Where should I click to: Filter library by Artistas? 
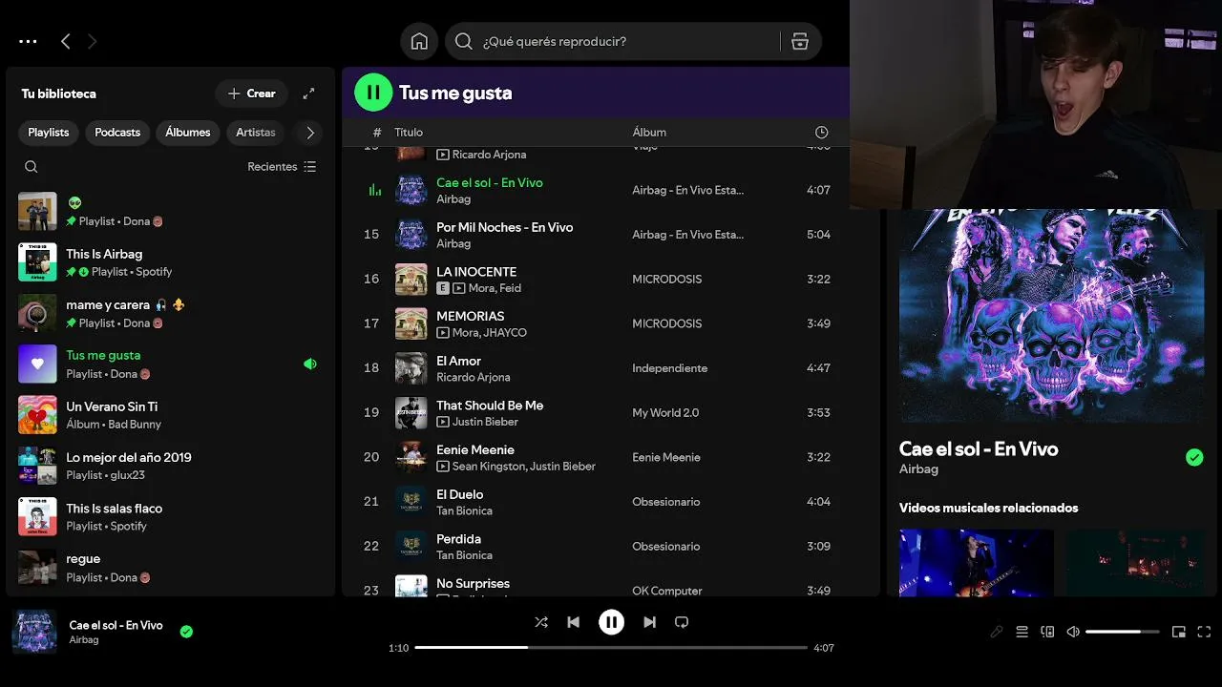point(256,133)
